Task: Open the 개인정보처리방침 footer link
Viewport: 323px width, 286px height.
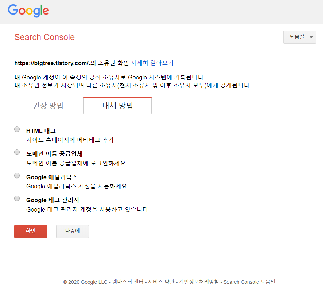Action: pyautogui.click(x=199, y=282)
